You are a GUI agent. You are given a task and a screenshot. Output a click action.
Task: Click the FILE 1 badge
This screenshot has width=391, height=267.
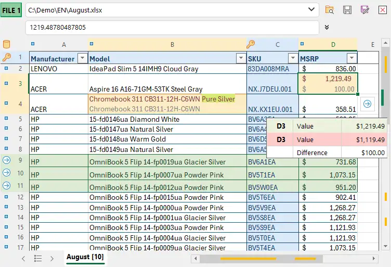tap(11, 10)
